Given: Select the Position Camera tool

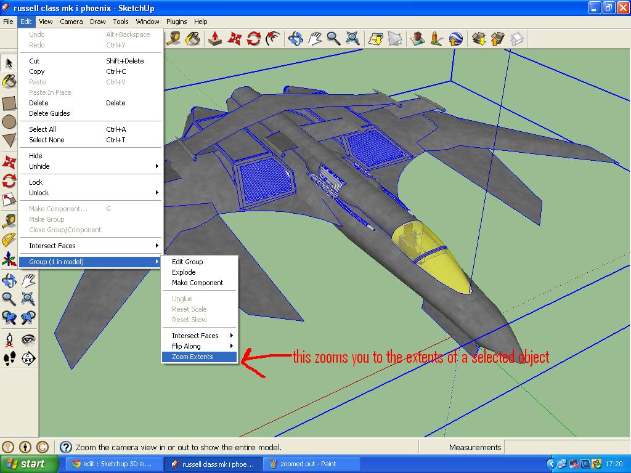Looking at the screenshot, I should tap(9, 340).
